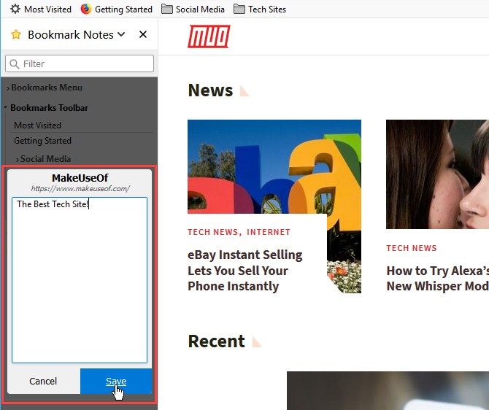Select Getting Started in sidebar tree
The width and height of the screenshot is (489, 410).
pos(42,141)
